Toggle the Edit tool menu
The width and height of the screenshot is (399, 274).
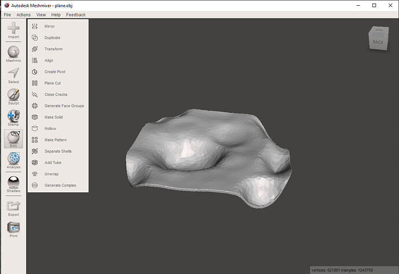pos(13,138)
